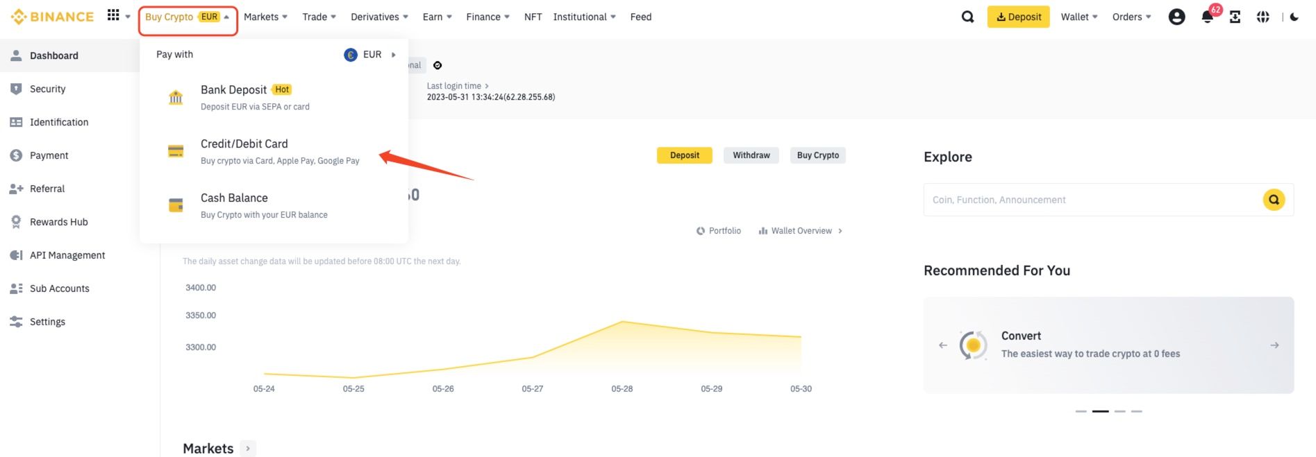Click the search magnifier in top bar
This screenshot has height=457, width=1316.
click(967, 17)
